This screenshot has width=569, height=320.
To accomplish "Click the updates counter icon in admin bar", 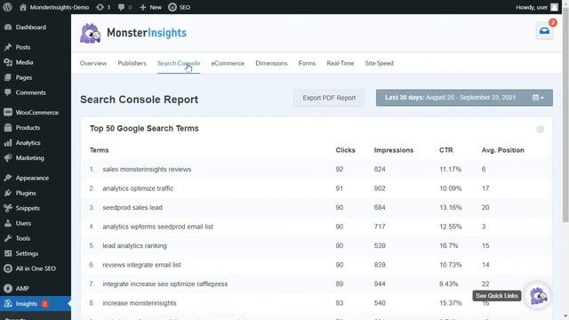I will point(103,7).
